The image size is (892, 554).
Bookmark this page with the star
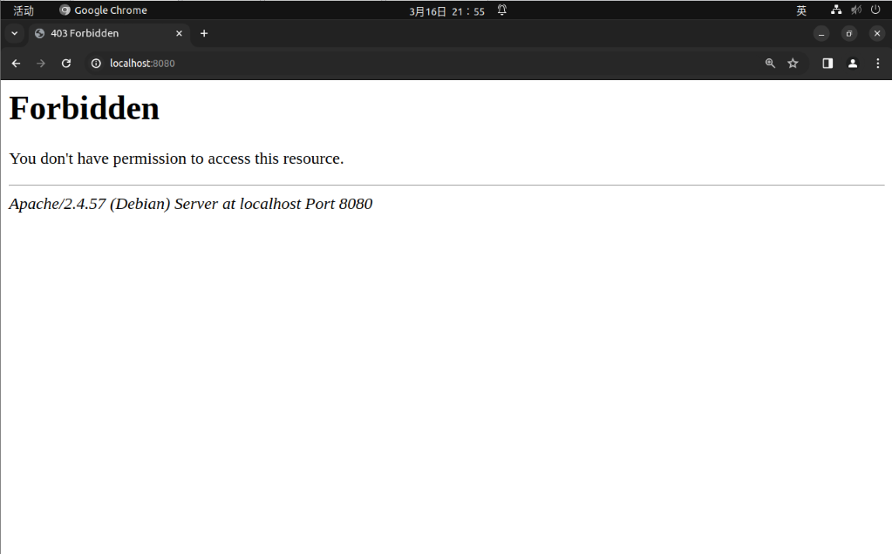click(793, 64)
